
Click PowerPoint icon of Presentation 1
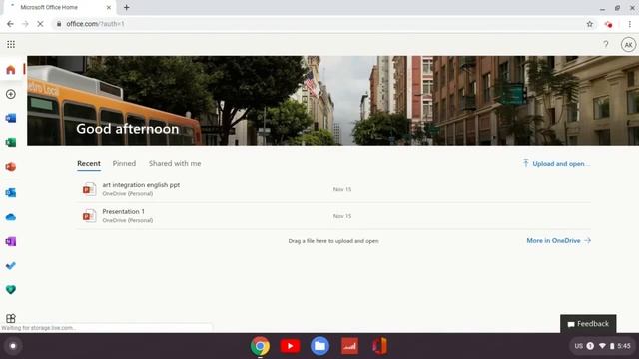point(89,216)
